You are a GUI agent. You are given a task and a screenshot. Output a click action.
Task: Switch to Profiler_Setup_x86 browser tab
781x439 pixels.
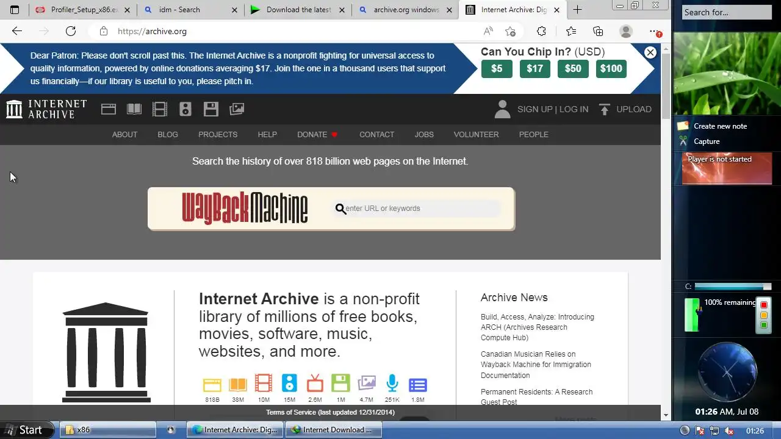pyautogui.click(x=84, y=10)
